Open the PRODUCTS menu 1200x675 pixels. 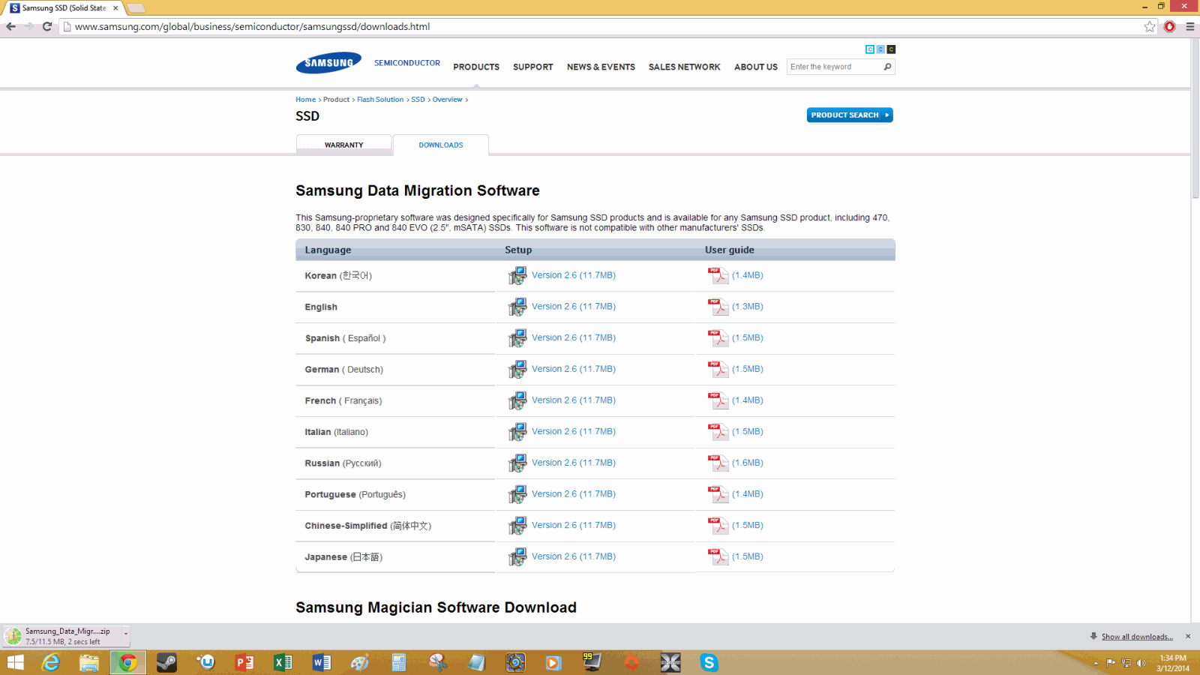476,67
